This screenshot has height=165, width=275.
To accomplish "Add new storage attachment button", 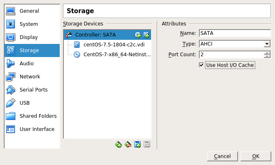I will [x=137, y=144].
